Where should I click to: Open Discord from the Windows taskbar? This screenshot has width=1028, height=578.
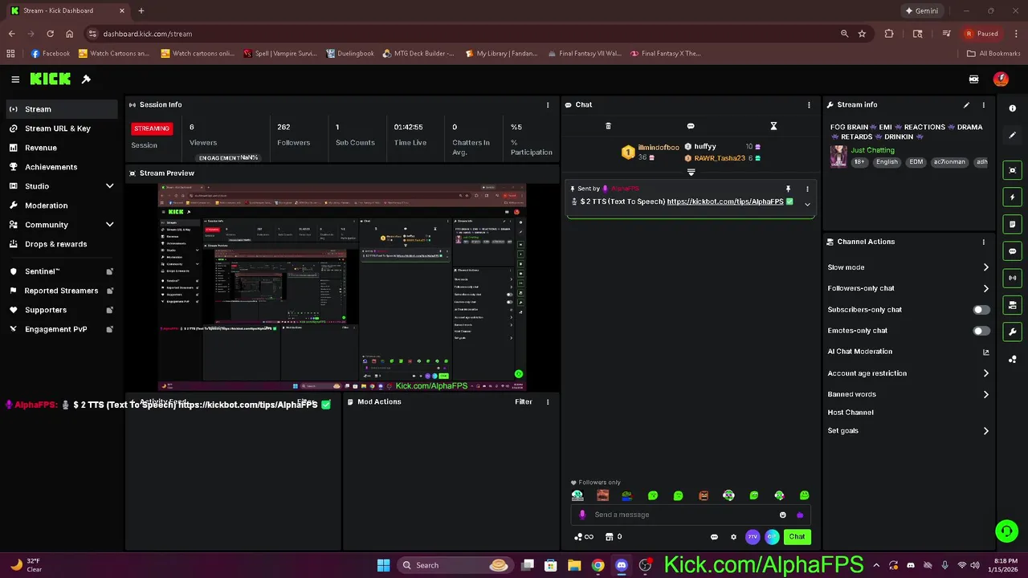click(x=621, y=565)
